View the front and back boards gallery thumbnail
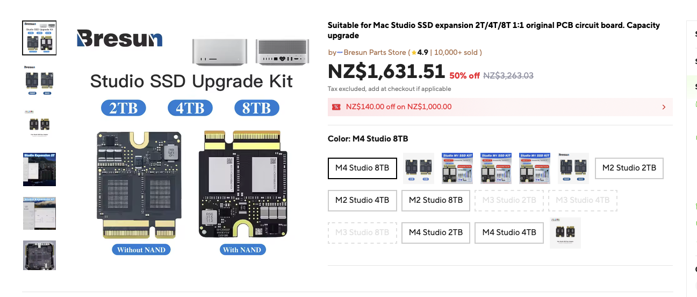 click(x=39, y=81)
